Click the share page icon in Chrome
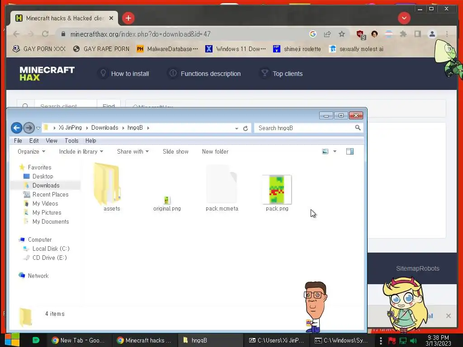This screenshot has width=463, height=347. [x=327, y=34]
